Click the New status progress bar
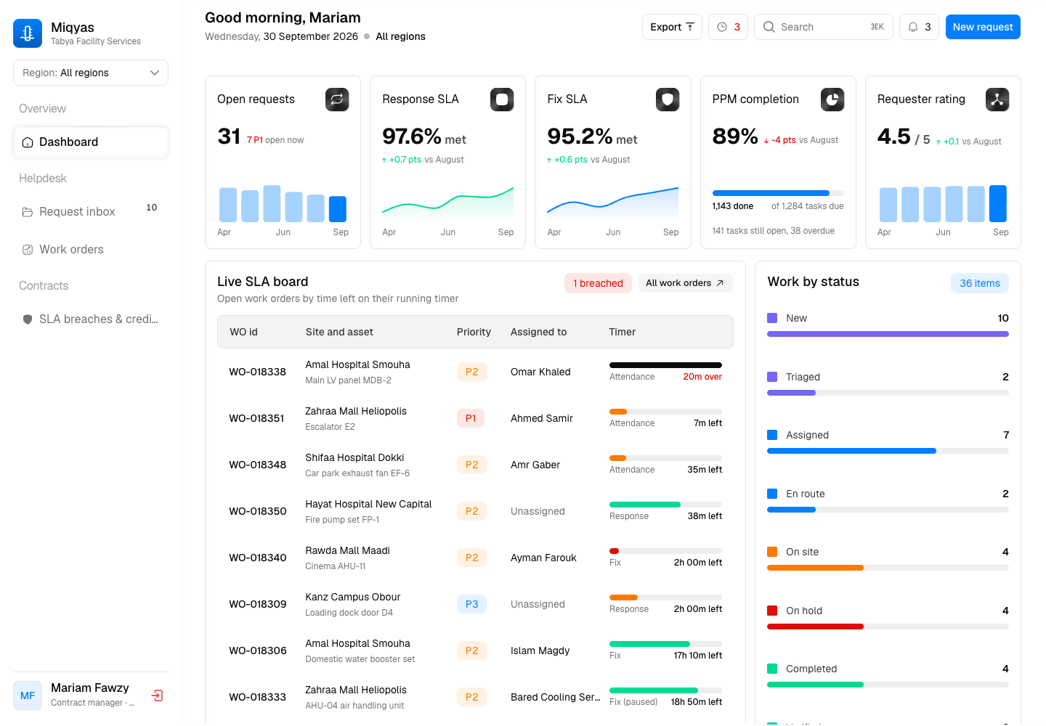Image resolution: width=1046 pixels, height=726 pixels. pos(888,334)
